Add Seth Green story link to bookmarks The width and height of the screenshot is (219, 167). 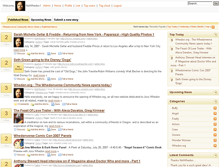(36, 79)
